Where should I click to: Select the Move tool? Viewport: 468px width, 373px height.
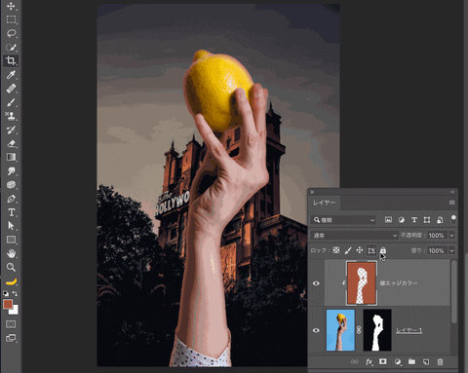pos(11,6)
